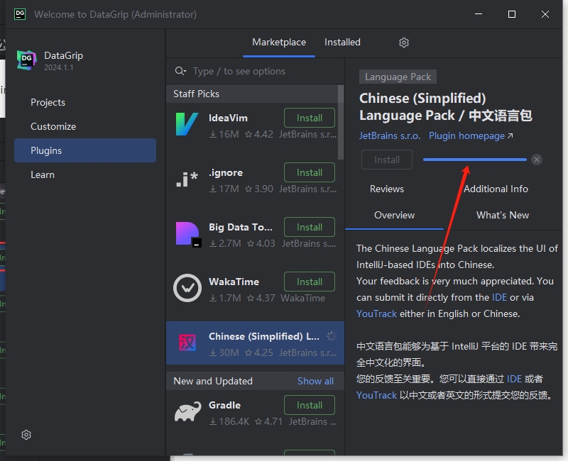Click the DataGrip 2024.1.1 product icon

click(26, 60)
